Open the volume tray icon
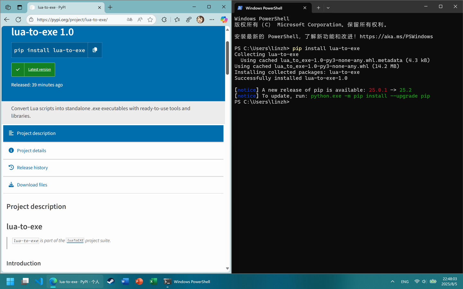This screenshot has width=463, height=289. pyautogui.click(x=424, y=282)
